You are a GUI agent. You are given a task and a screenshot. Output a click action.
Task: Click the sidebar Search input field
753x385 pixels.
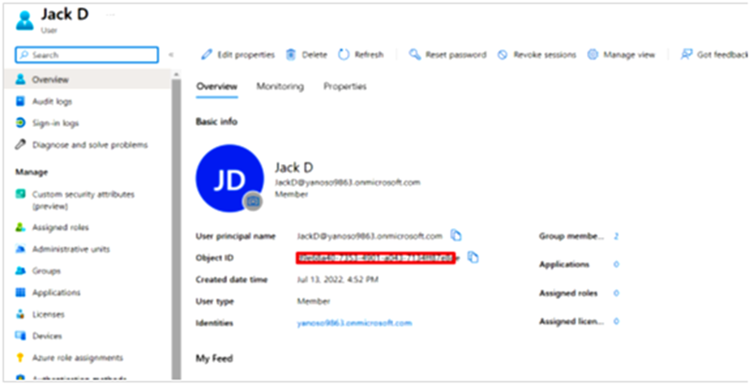(x=90, y=56)
